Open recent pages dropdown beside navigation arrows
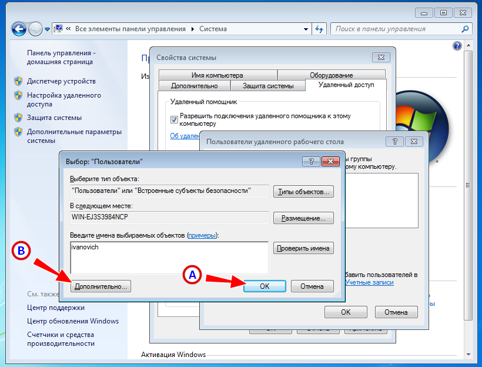 tap(47, 29)
